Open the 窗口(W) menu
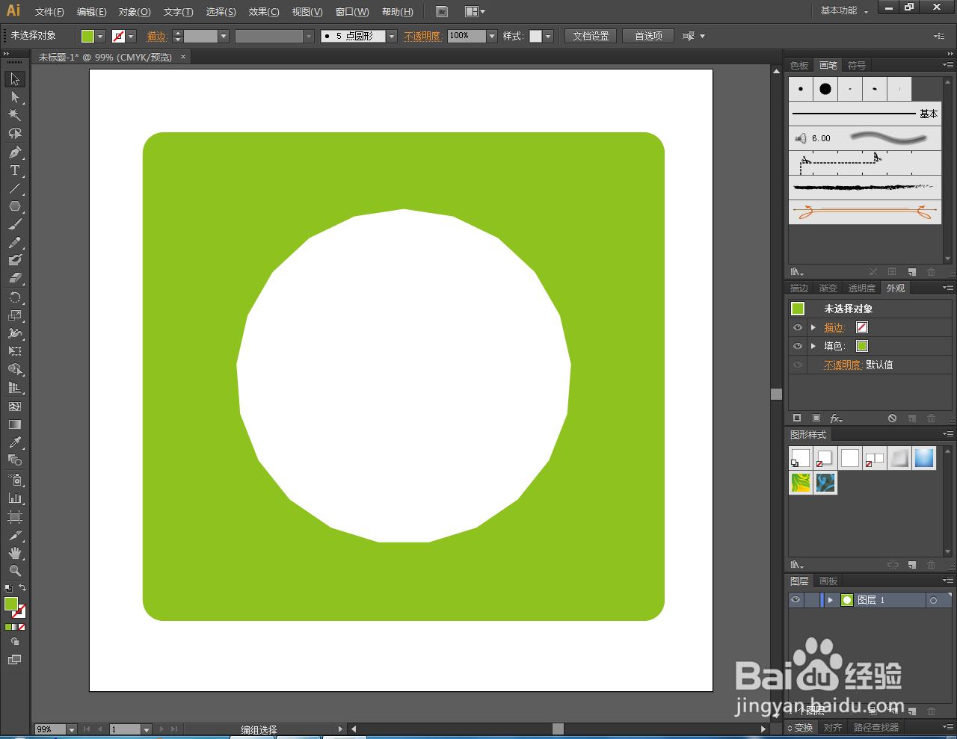The height and width of the screenshot is (739, 957). click(352, 12)
